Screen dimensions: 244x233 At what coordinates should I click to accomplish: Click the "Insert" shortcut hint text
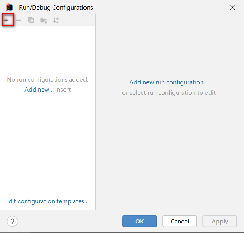[63, 90]
